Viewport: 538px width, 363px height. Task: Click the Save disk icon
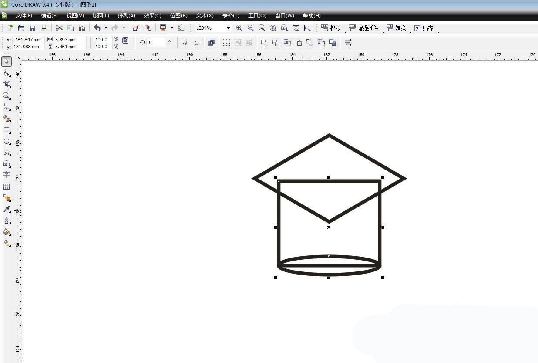tap(33, 28)
